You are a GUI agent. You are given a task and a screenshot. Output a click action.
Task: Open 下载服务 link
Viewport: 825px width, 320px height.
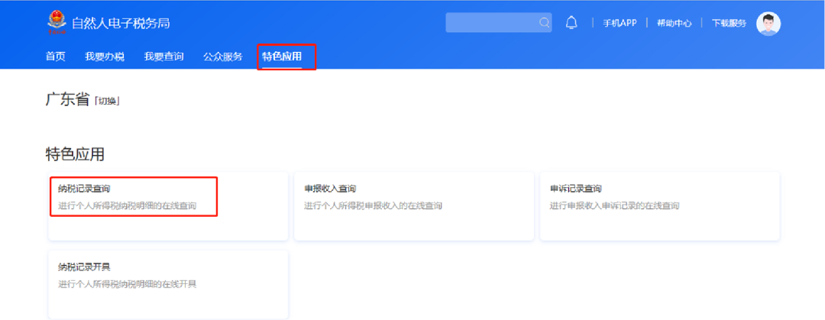729,23
